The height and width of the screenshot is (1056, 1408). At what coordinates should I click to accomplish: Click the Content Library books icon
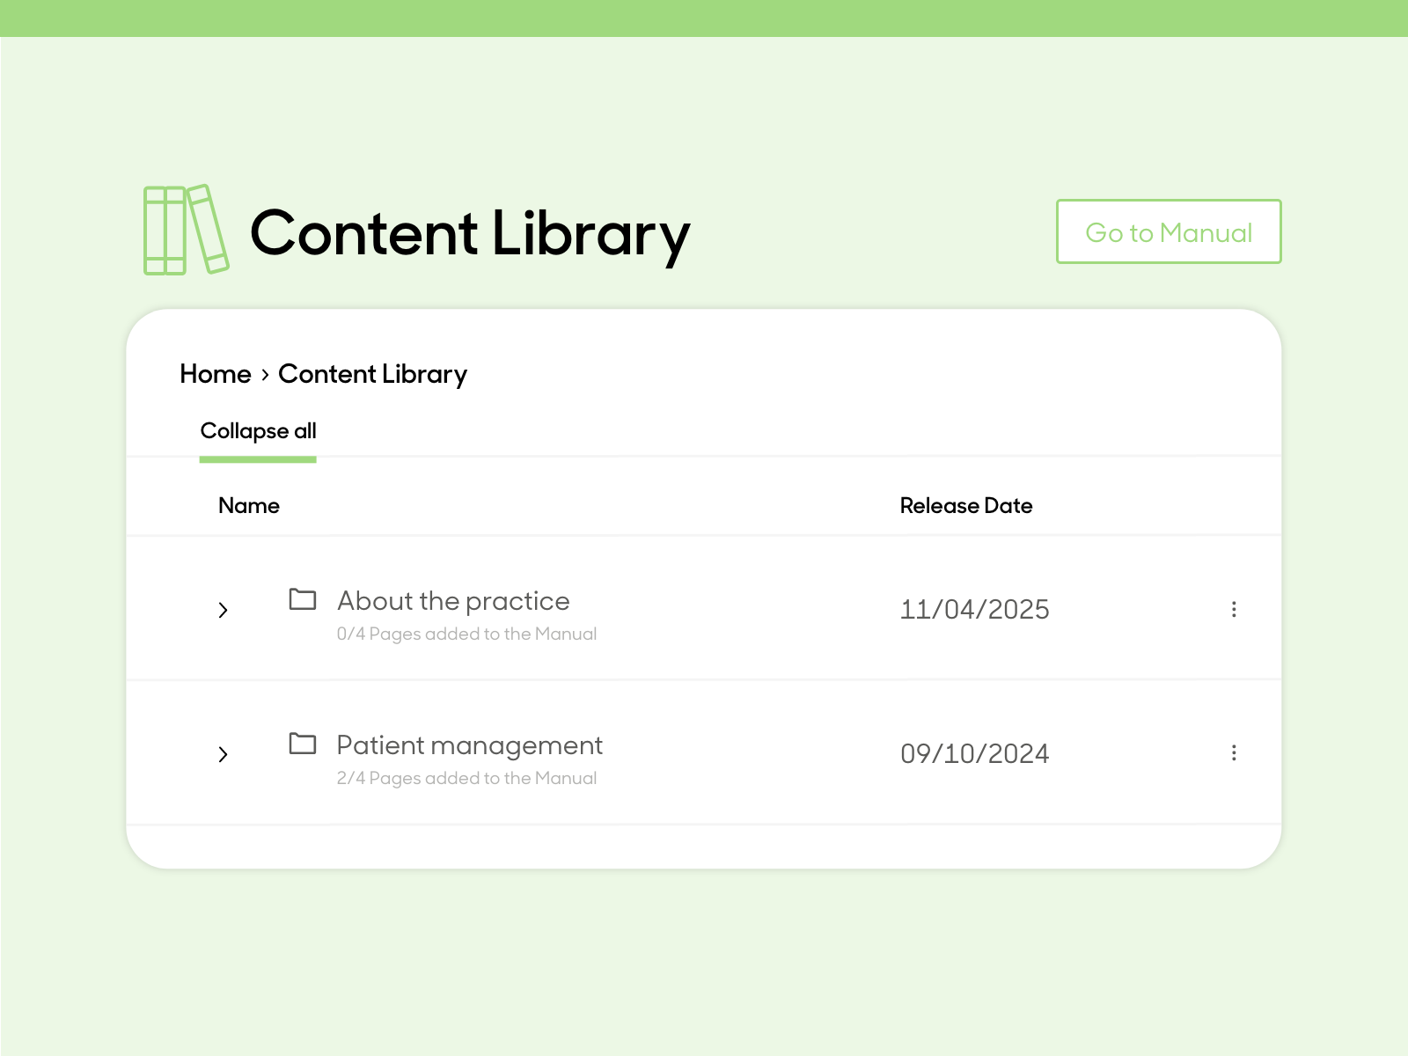(186, 231)
